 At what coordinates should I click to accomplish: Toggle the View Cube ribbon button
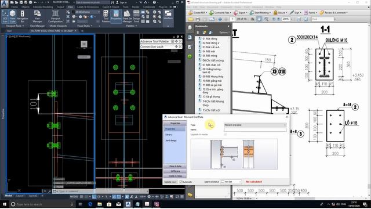tap(13, 17)
